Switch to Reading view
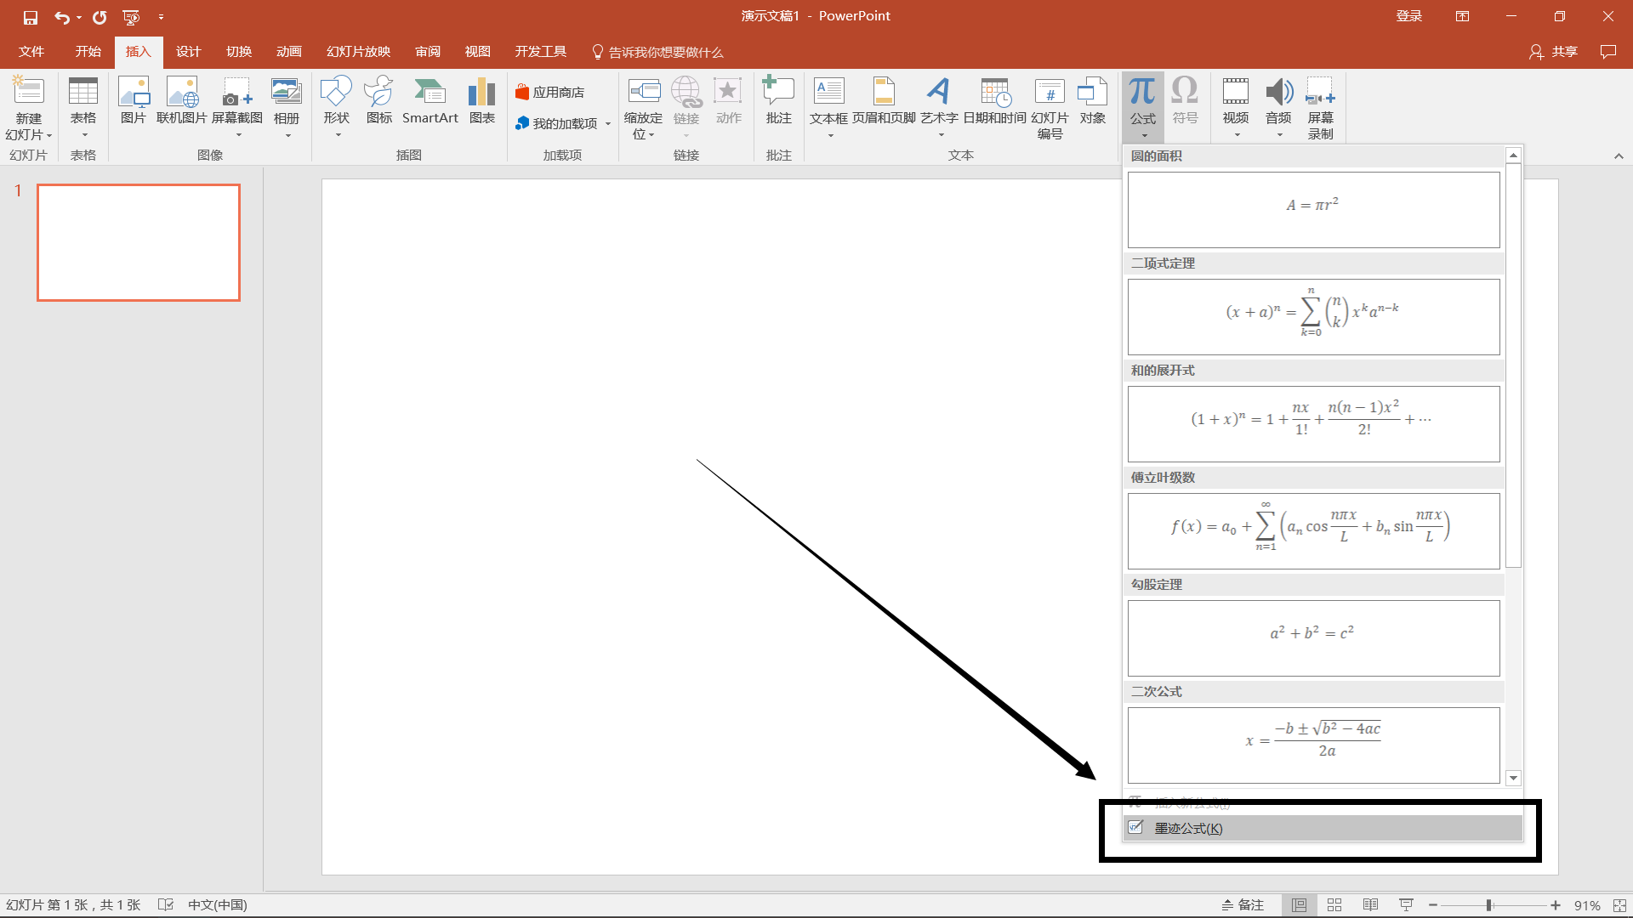The width and height of the screenshot is (1633, 918). point(1370,905)
